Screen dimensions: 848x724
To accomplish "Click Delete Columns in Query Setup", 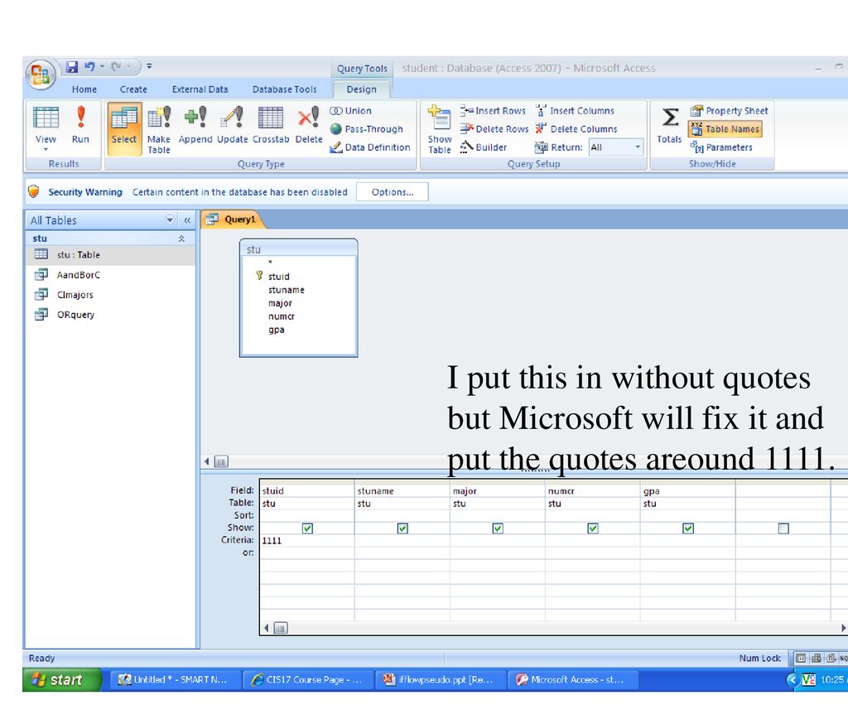I will (x=576, y=128).
